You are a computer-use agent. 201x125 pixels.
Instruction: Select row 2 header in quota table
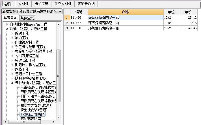pos(67,23)
